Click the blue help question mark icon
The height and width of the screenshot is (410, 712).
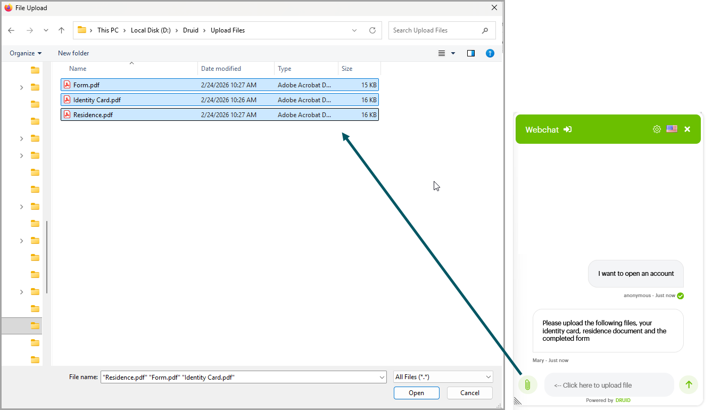[490, 53]
